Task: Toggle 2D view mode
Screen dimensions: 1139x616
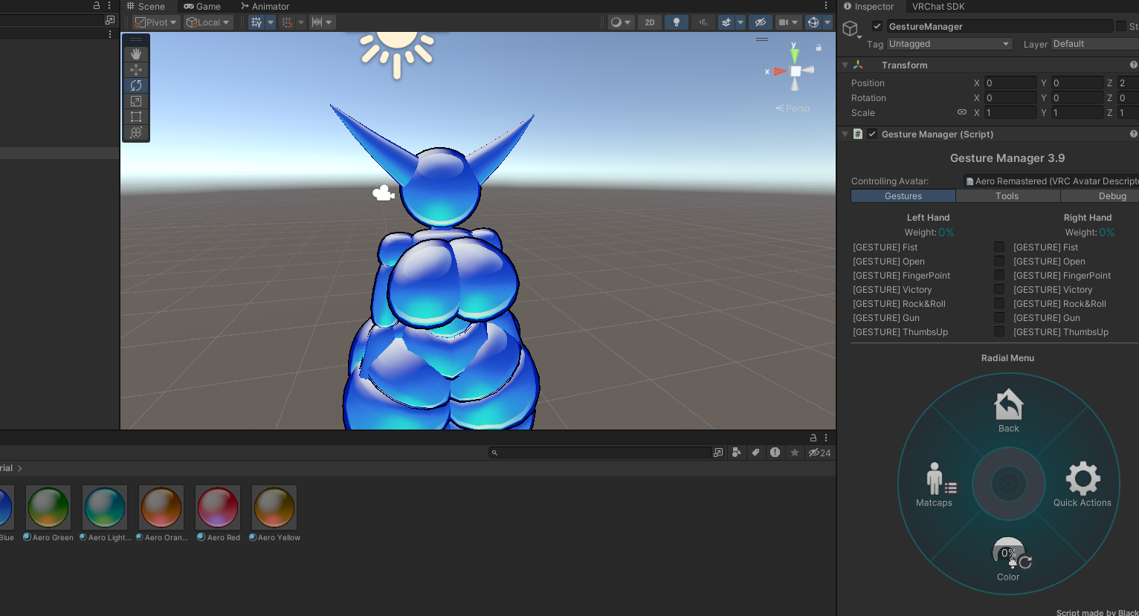Action: pos(650,22)
